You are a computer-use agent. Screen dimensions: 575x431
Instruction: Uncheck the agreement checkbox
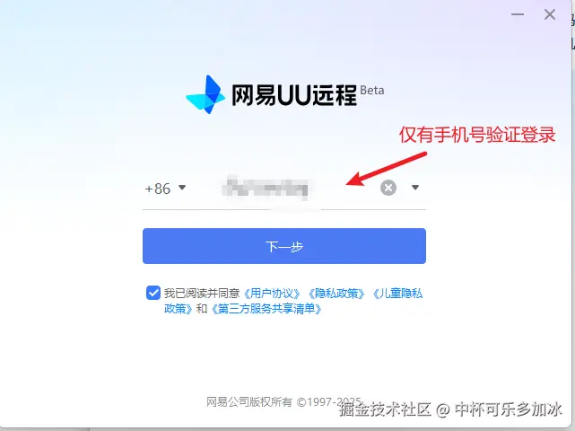point(152,293)
